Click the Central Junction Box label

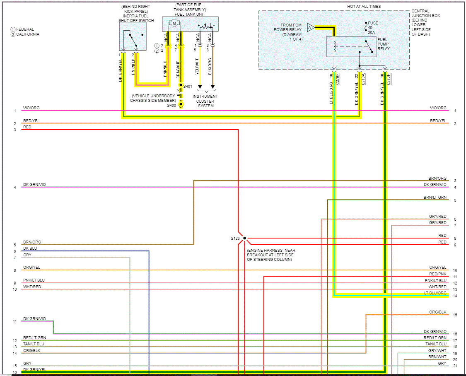pos(425,13)
